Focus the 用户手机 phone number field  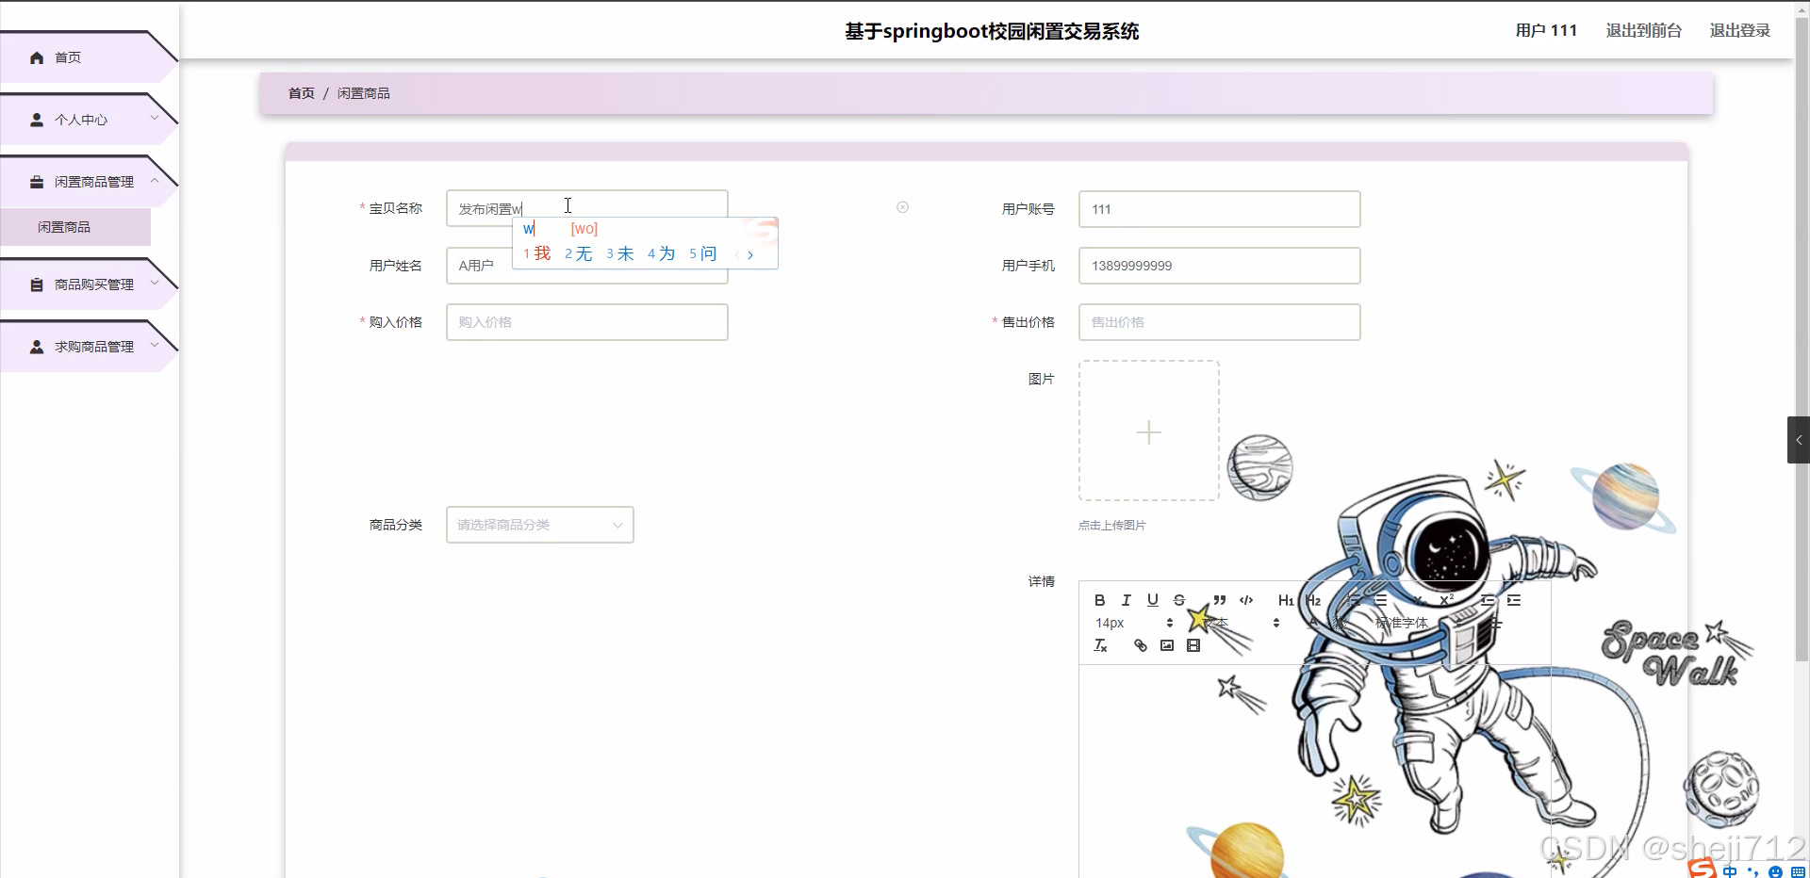pos(1220,266)
